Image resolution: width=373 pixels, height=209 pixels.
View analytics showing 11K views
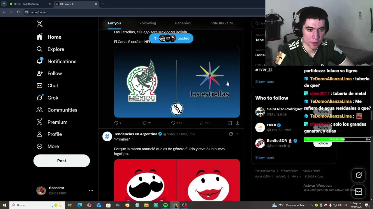[205, 123]
